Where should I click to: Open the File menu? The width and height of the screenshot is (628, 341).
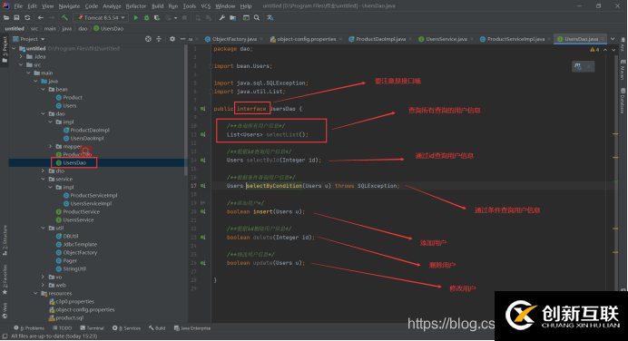[x=18, y=6]
